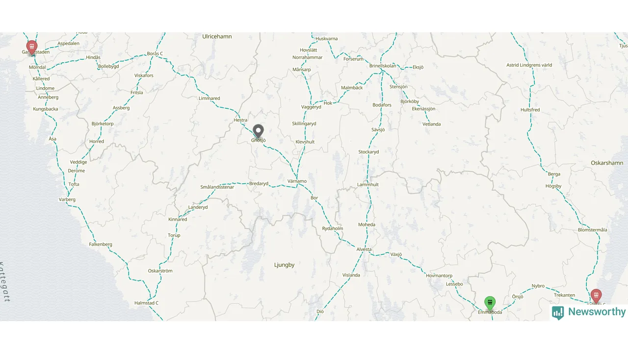The image size is (628, 353).
Task: Click the Ljungby town label
Action: coord(284,265)
